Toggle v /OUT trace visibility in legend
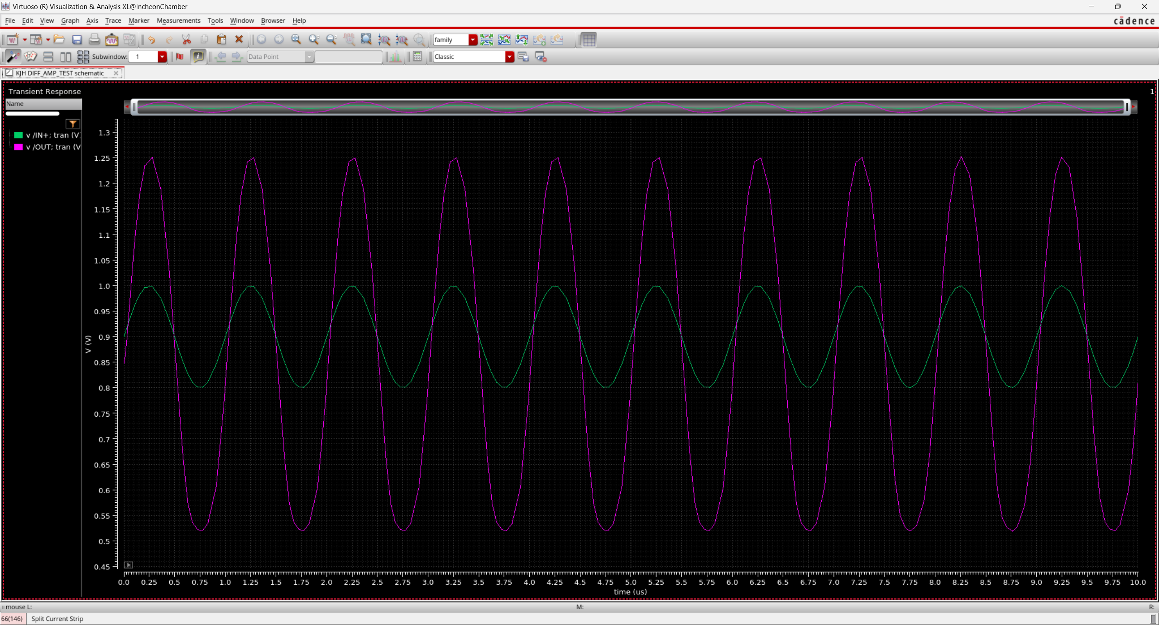 53,147
